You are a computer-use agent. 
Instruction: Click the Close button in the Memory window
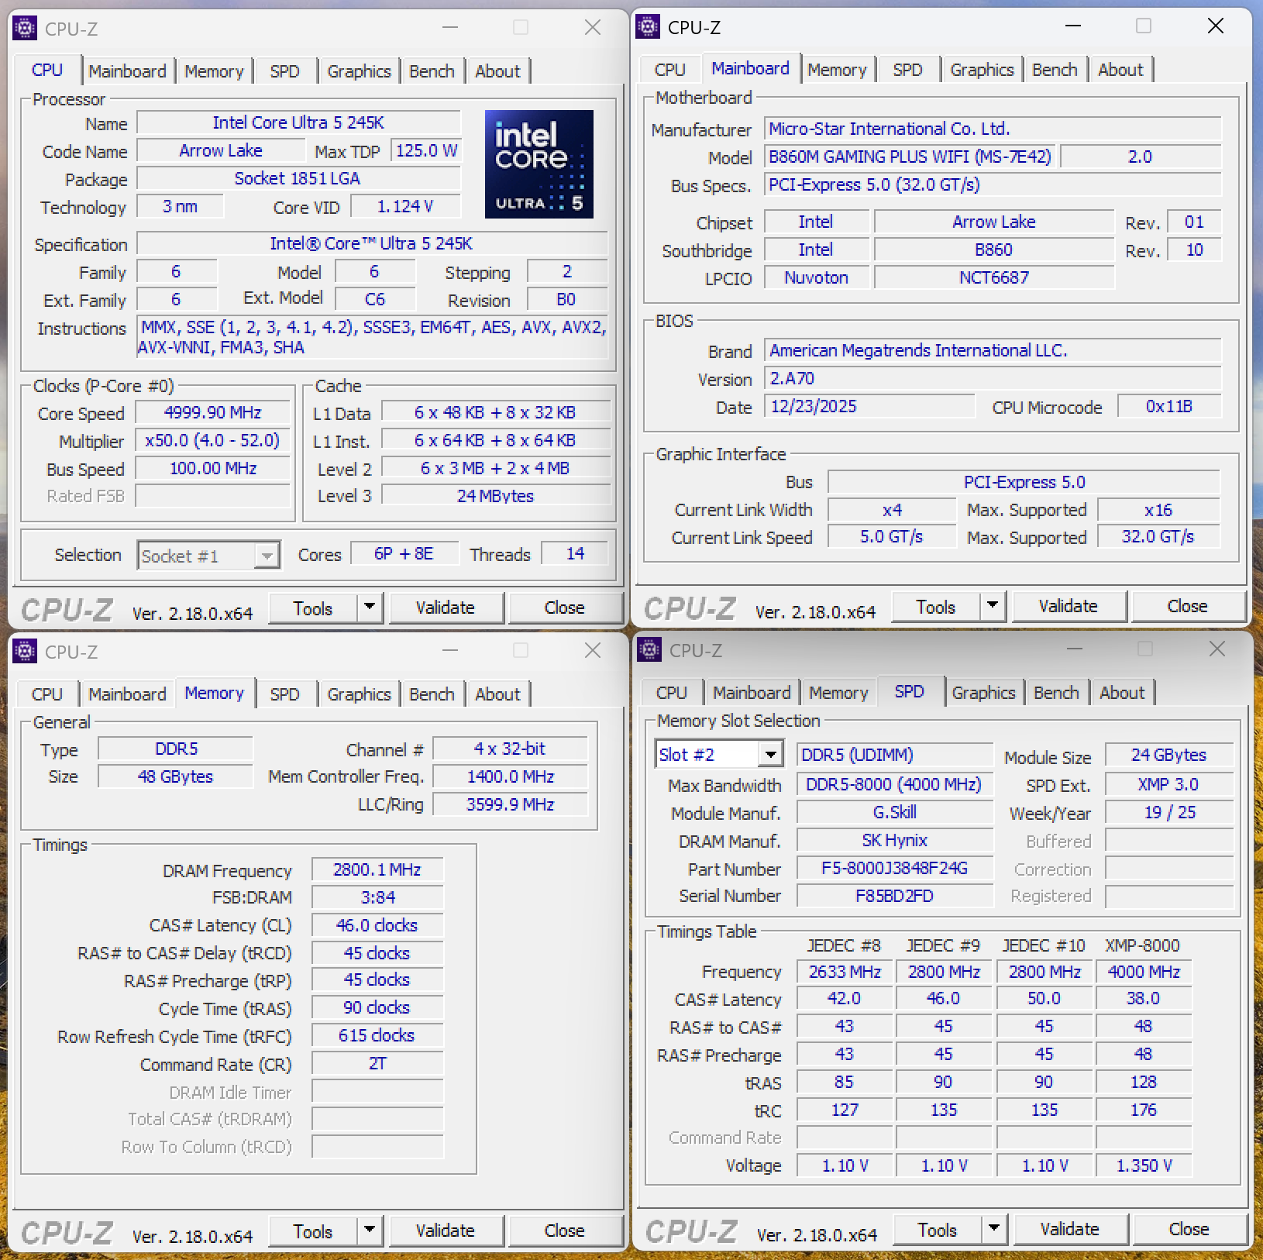coord(564,1231)
